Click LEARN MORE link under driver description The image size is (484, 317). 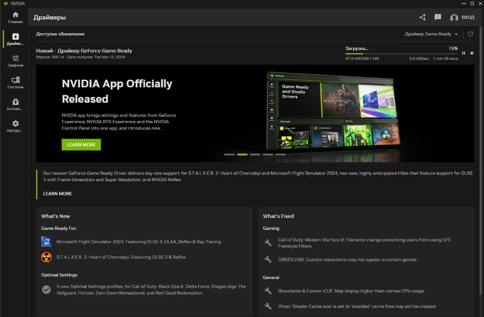click(57, 194)
